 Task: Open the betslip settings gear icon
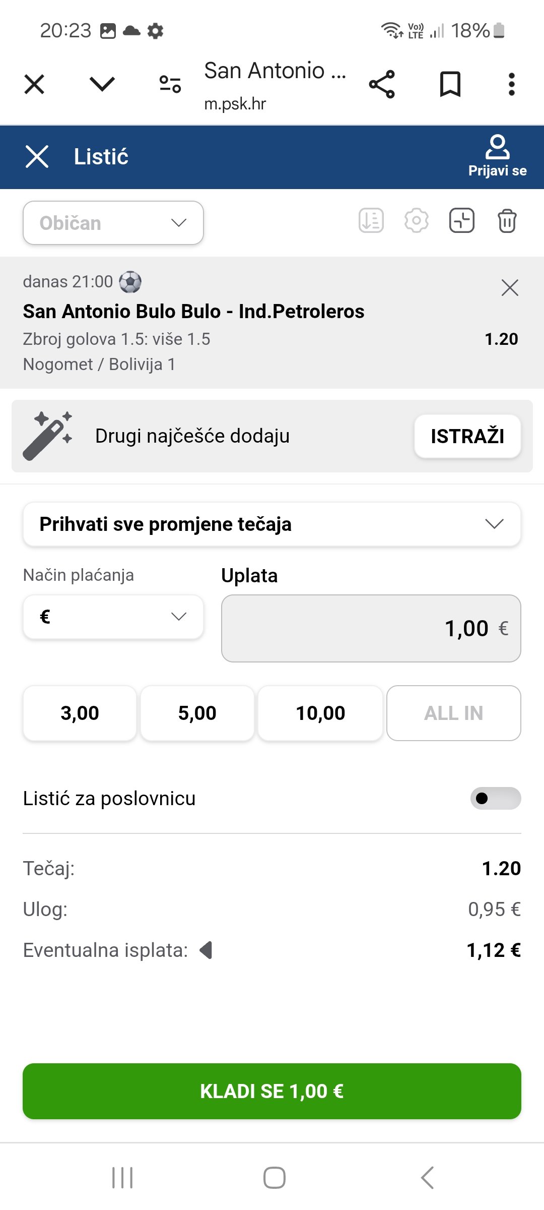point(417,221)
